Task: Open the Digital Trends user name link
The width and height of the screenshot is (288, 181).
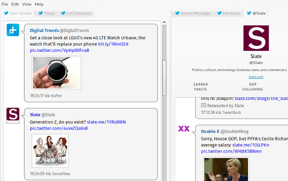Action: [x=44, y=31]
